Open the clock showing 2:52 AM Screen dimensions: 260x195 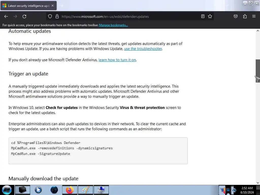click(x=247, y=190)
